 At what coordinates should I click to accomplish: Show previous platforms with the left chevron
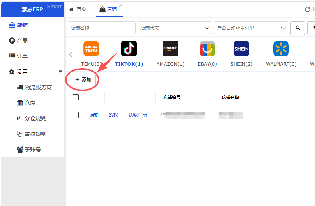point(71,55)
